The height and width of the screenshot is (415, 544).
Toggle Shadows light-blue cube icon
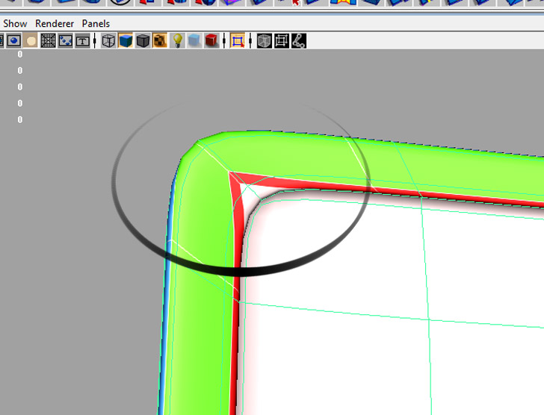[x=194, y=41]
